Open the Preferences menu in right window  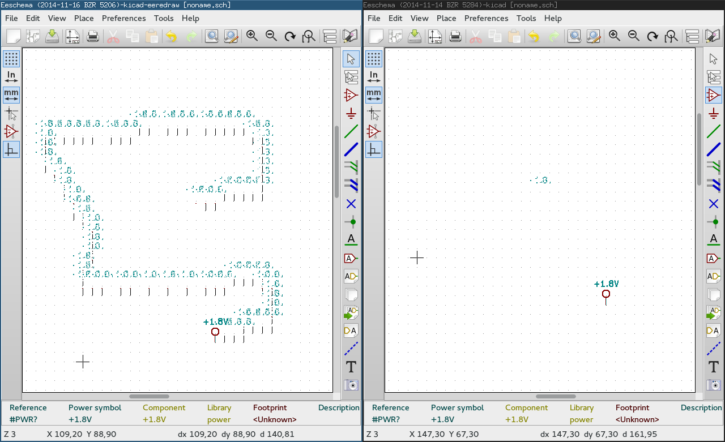pyautogui.click(x=486, y=18)
